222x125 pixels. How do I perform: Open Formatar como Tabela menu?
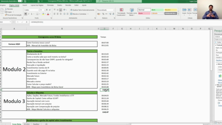(132, 12)
